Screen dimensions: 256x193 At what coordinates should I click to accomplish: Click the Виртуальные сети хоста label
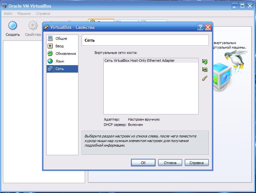tap(116, 53)
